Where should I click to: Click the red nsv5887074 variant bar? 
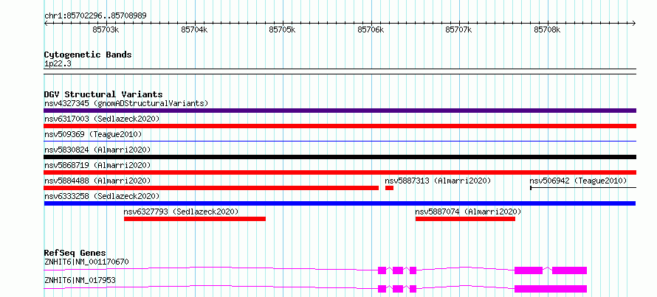465,219
